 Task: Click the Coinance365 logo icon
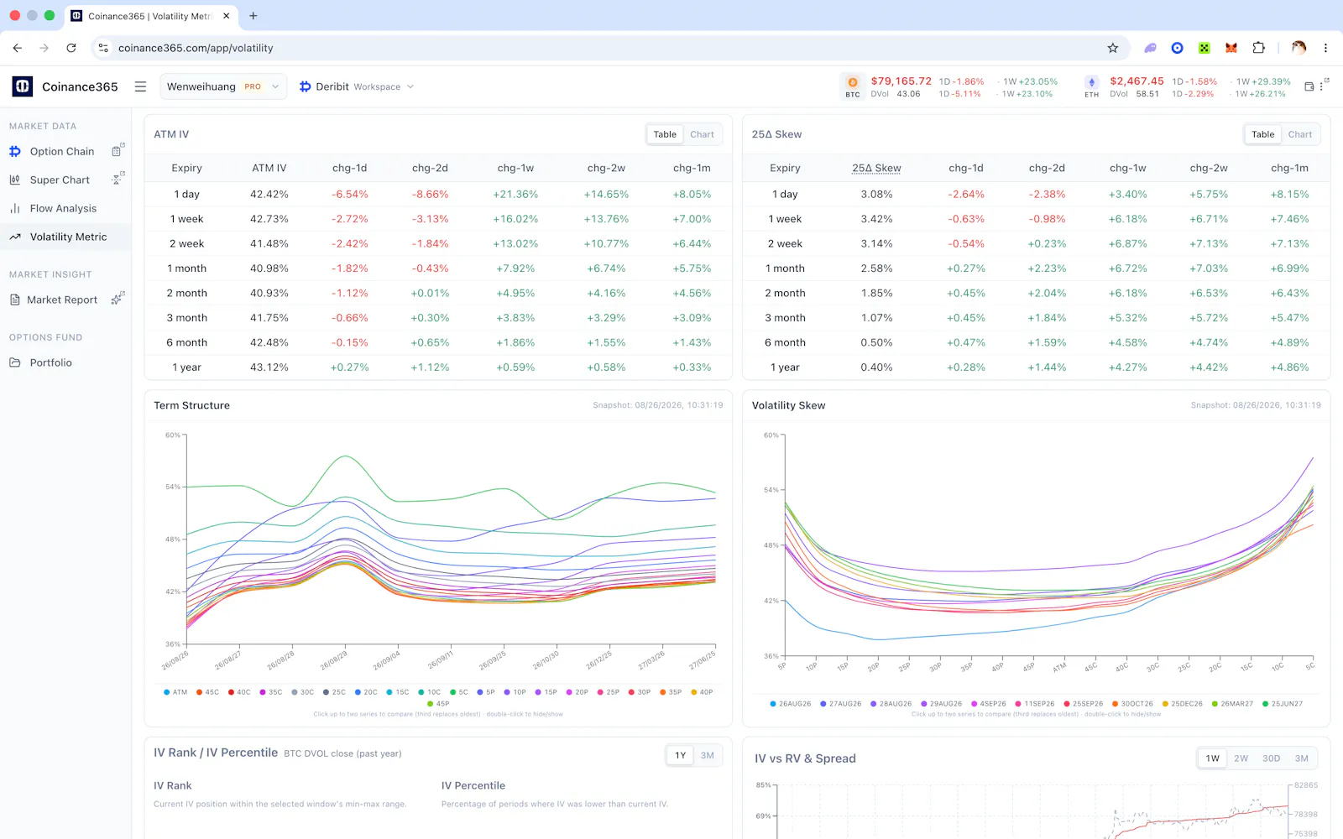(23, 86)
